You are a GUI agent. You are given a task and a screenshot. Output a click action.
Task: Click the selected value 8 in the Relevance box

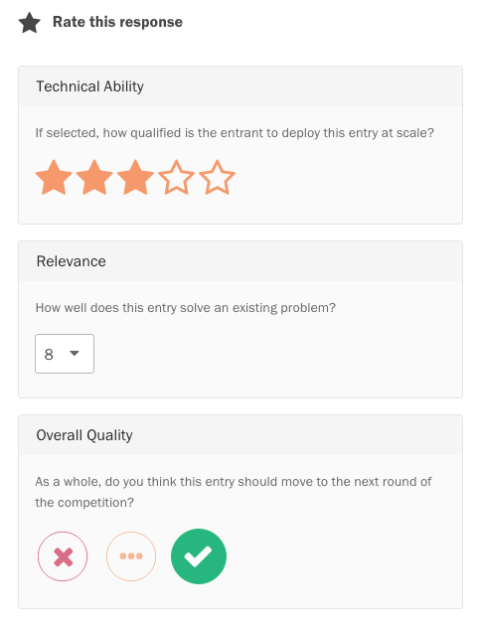click(49, 354)
